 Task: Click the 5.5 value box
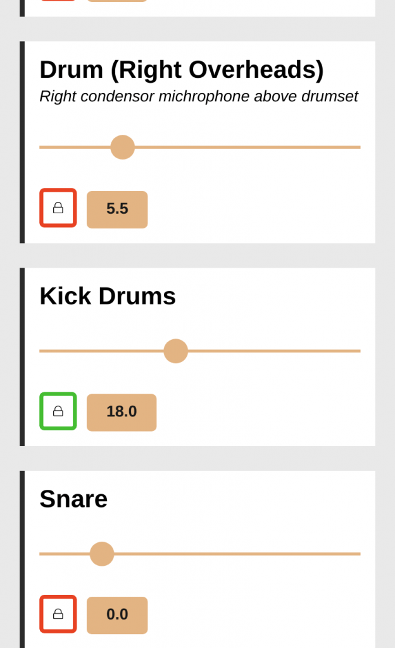[117, 209]
